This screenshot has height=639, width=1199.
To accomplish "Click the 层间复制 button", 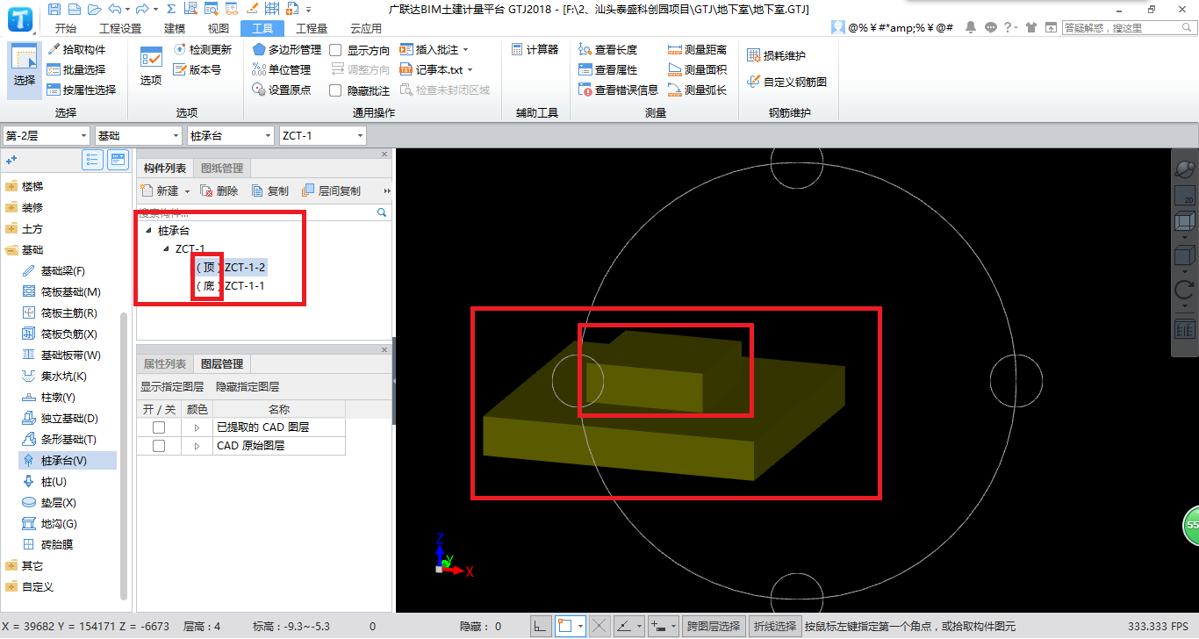I will pyautogui.click(x=331, y=191).
